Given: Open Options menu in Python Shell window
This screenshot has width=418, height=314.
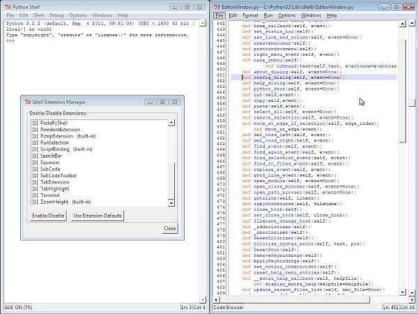Looking at the screenshot, I should [x=78, y=15].
